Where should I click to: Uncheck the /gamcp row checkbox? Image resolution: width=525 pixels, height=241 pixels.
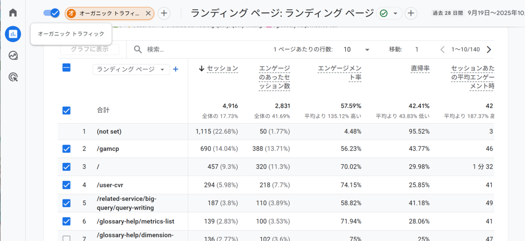point(66,149)
